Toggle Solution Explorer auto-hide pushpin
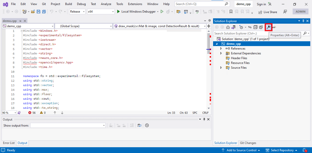312x153 pixels. coord(303,21)
